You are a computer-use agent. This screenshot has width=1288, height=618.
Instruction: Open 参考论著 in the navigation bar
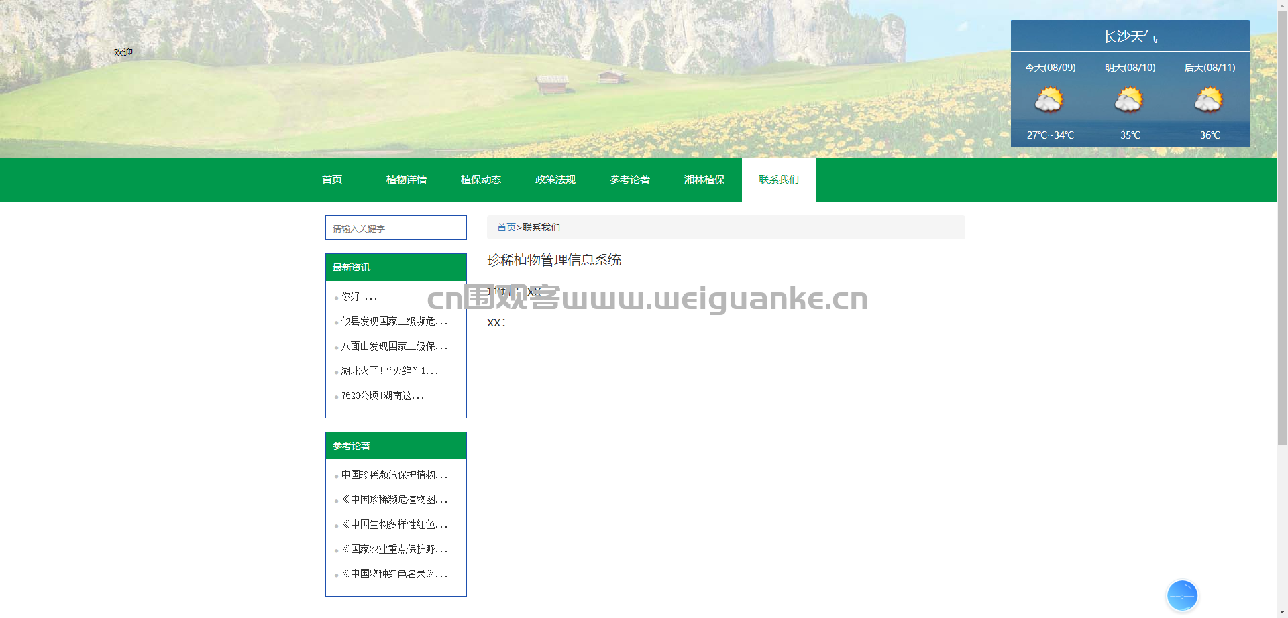pos(630,180)
